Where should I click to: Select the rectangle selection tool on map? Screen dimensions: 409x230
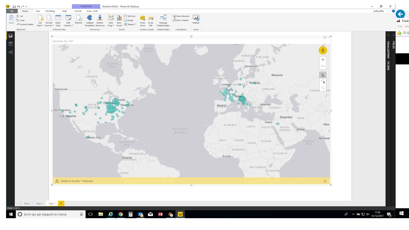(x=323, y=81)
